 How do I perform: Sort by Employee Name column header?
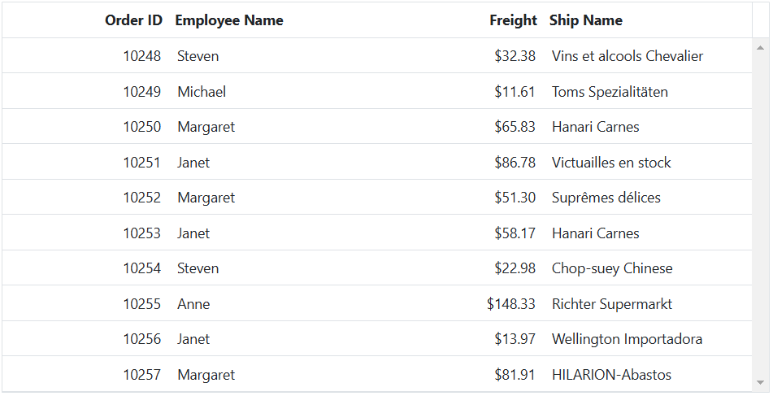(229, 20)
